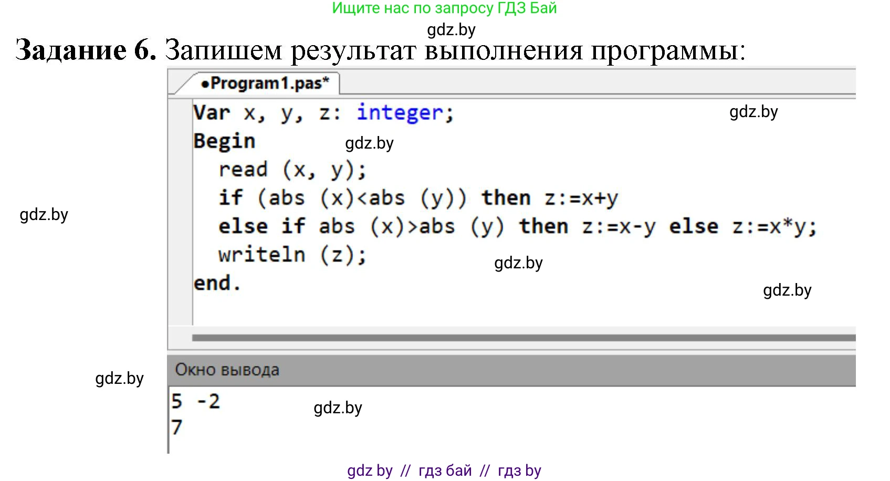Image resolution: width=890 pixels, height=481 pixels.
Task: Click the 'read (x, y);' statement
Action: click(x=292, y=170)
